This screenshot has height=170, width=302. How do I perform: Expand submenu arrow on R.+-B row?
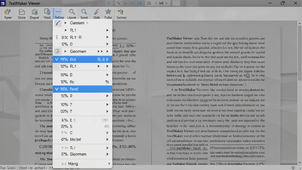pos(107,37)
